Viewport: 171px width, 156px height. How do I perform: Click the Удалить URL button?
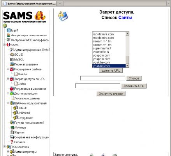[x=111, y=71]
